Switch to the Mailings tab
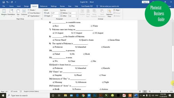174x98 pixels. (x=54, y=6)
